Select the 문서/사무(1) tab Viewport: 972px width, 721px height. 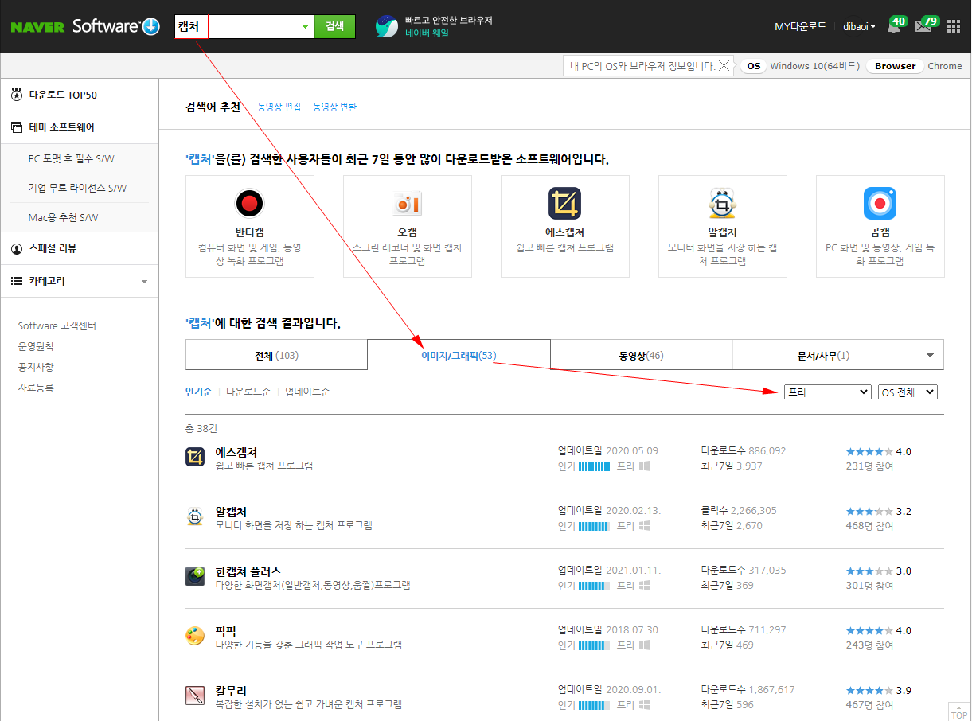(824, 355)
